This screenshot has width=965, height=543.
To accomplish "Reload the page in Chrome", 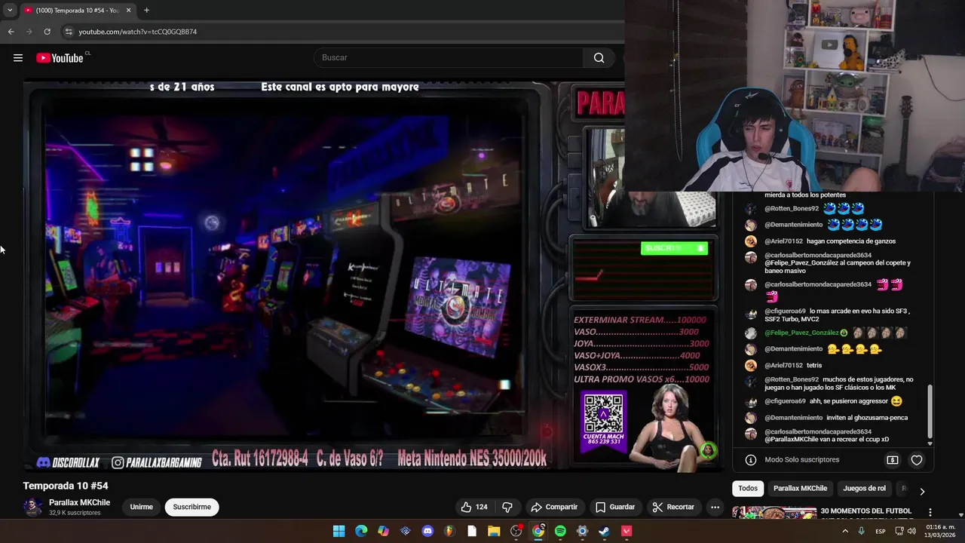I will click(x=47, y=32).
